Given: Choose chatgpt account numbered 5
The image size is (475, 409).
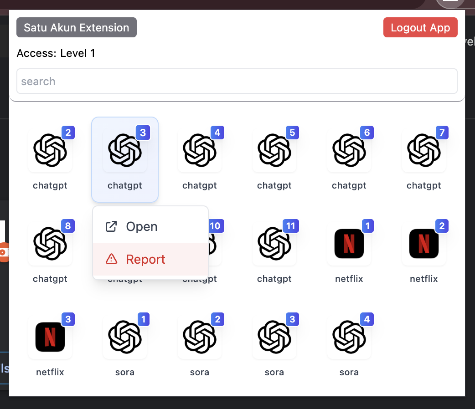Looking at the screenshot, I should 274,150.
